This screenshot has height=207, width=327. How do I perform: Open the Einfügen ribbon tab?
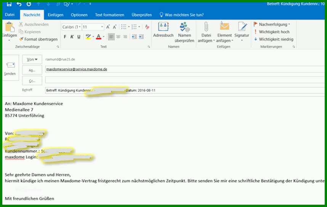tap(56, 15)
